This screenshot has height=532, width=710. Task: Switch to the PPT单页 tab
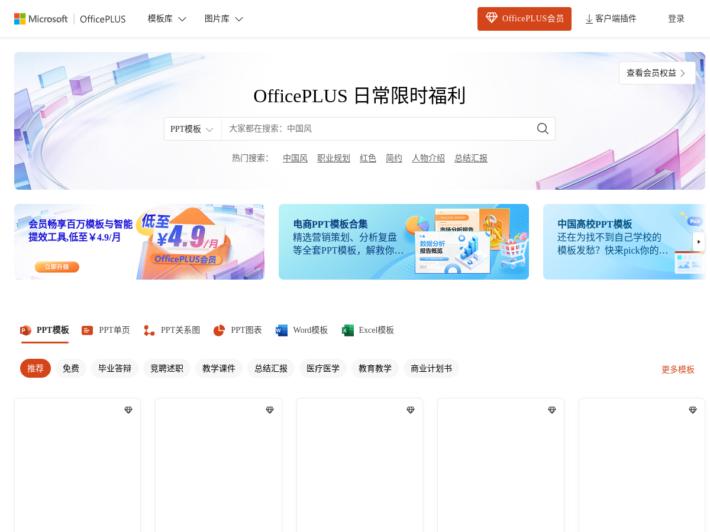[x=106, y=330]
